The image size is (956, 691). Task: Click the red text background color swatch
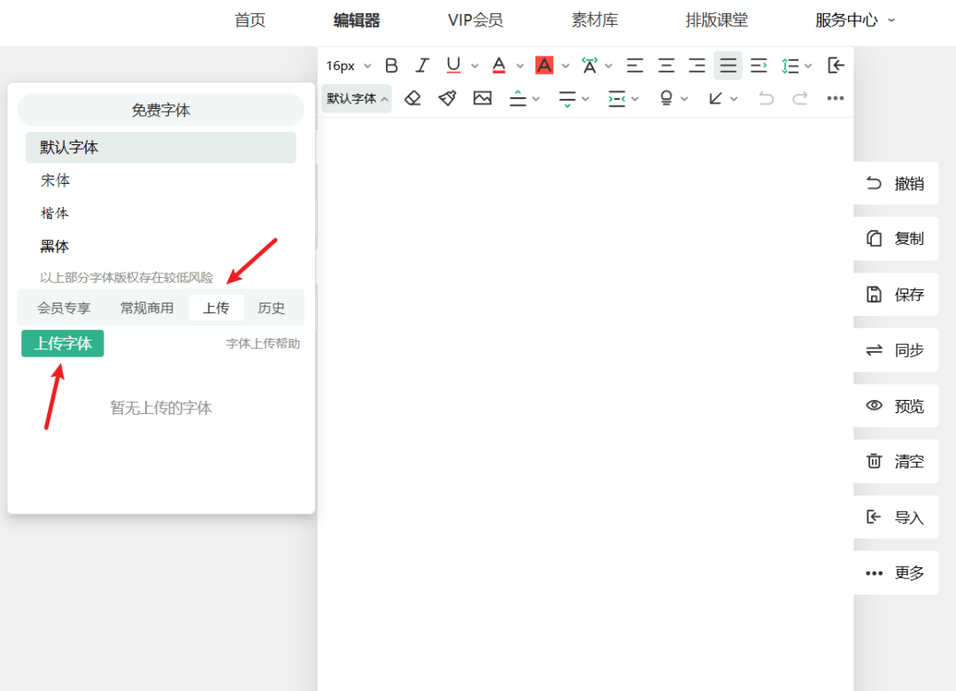544,65
